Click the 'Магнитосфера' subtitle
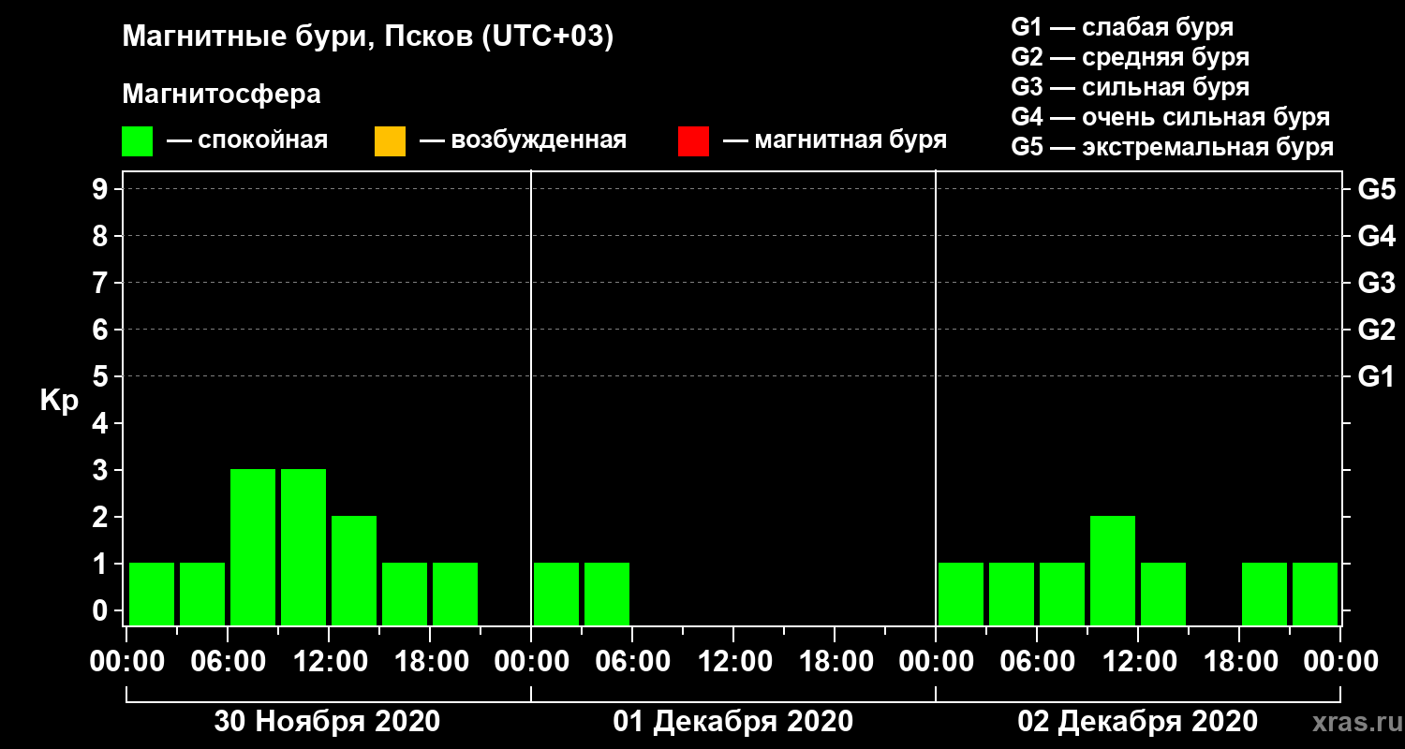 click(x=221, y=95)
